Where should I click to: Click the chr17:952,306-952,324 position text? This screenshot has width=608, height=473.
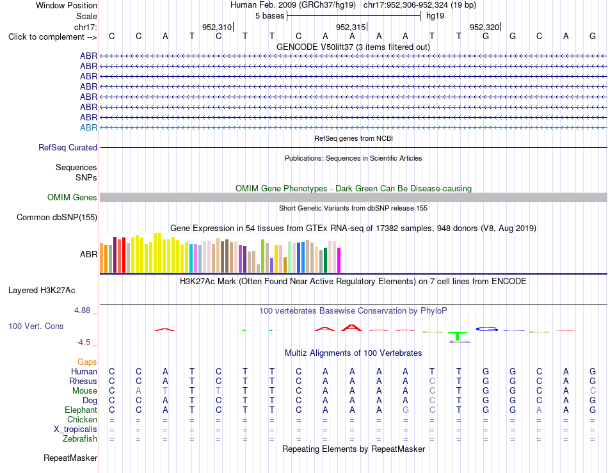click(406, 5)
